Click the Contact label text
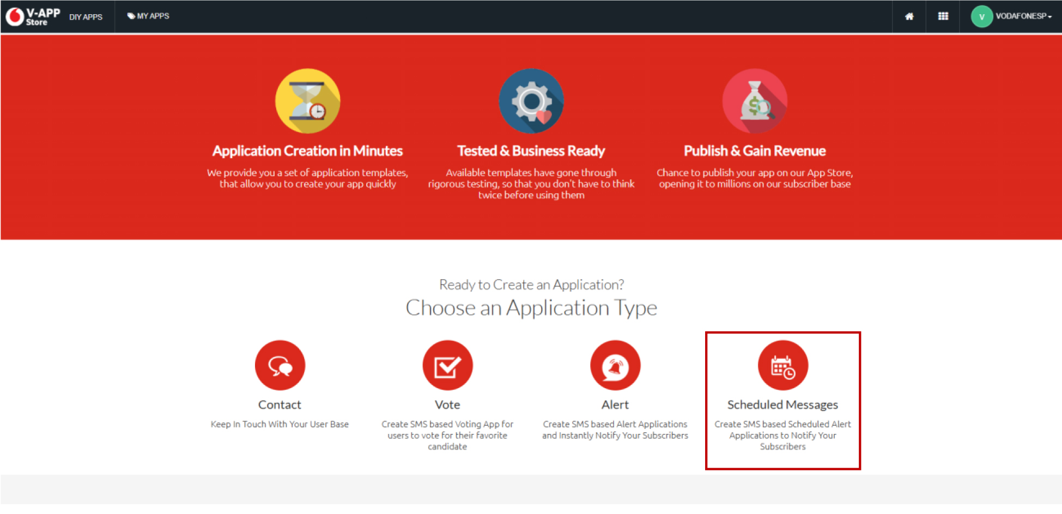Screen dimensions: 1062x514 coord(280,404)
